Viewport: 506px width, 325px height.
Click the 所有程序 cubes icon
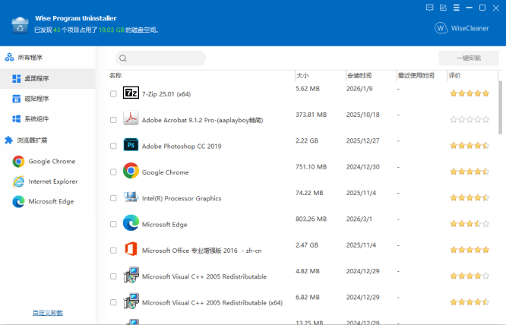[9, 58]
